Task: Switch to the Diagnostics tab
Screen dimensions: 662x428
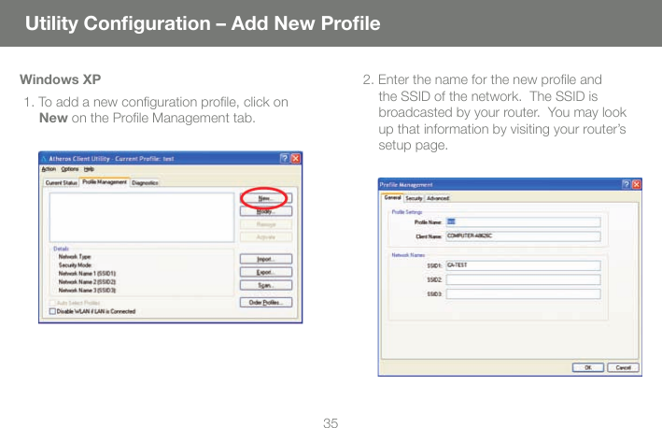Action: 145,183
